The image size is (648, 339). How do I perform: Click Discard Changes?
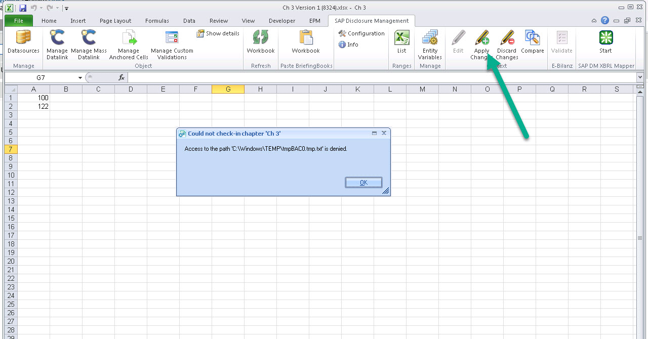click(x=507, y=45)
